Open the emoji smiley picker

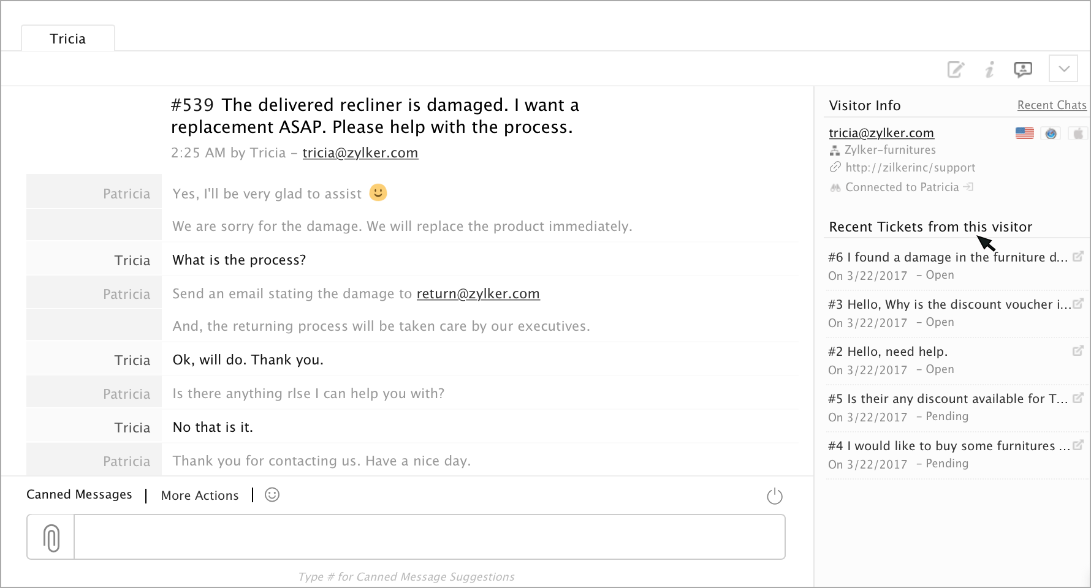click(272, 495)
